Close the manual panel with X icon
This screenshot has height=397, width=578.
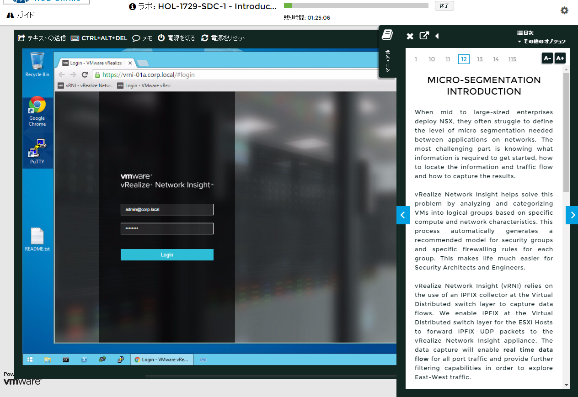point(410,36)
